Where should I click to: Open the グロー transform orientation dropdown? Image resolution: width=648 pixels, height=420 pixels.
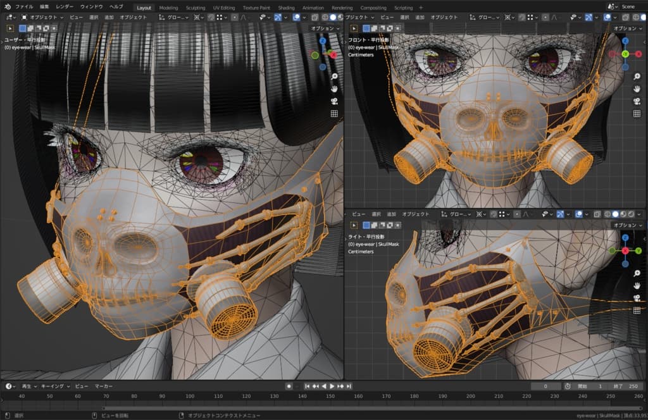point(175,17)
